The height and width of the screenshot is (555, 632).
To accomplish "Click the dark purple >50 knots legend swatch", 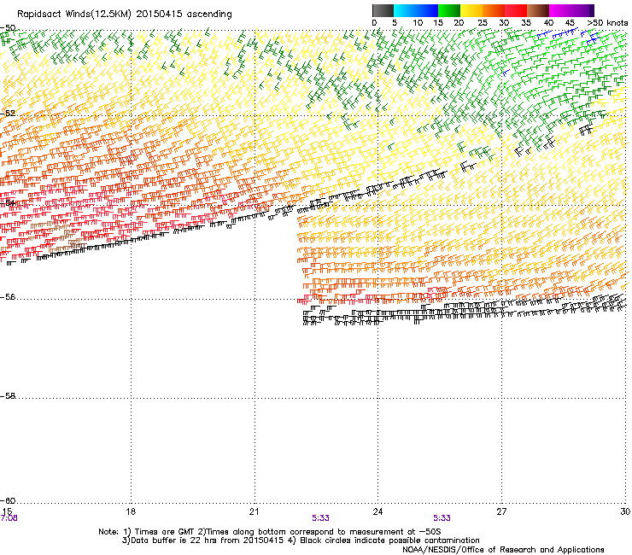I will [591, 10].
